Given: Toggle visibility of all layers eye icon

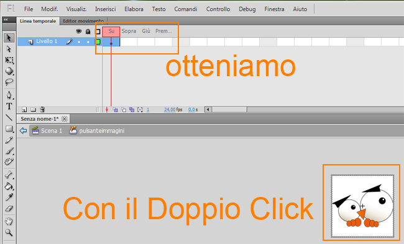Looking at the screenshot, I should (78, 32).
